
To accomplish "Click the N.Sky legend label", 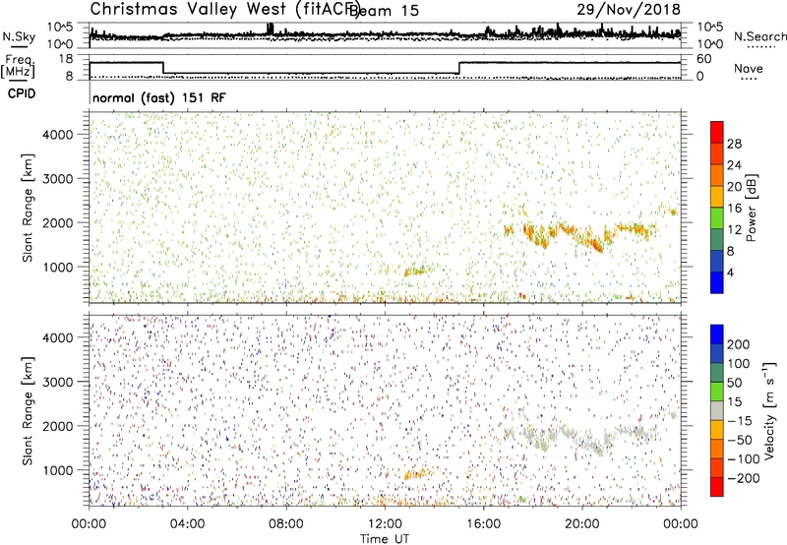I will click(19, 36).
